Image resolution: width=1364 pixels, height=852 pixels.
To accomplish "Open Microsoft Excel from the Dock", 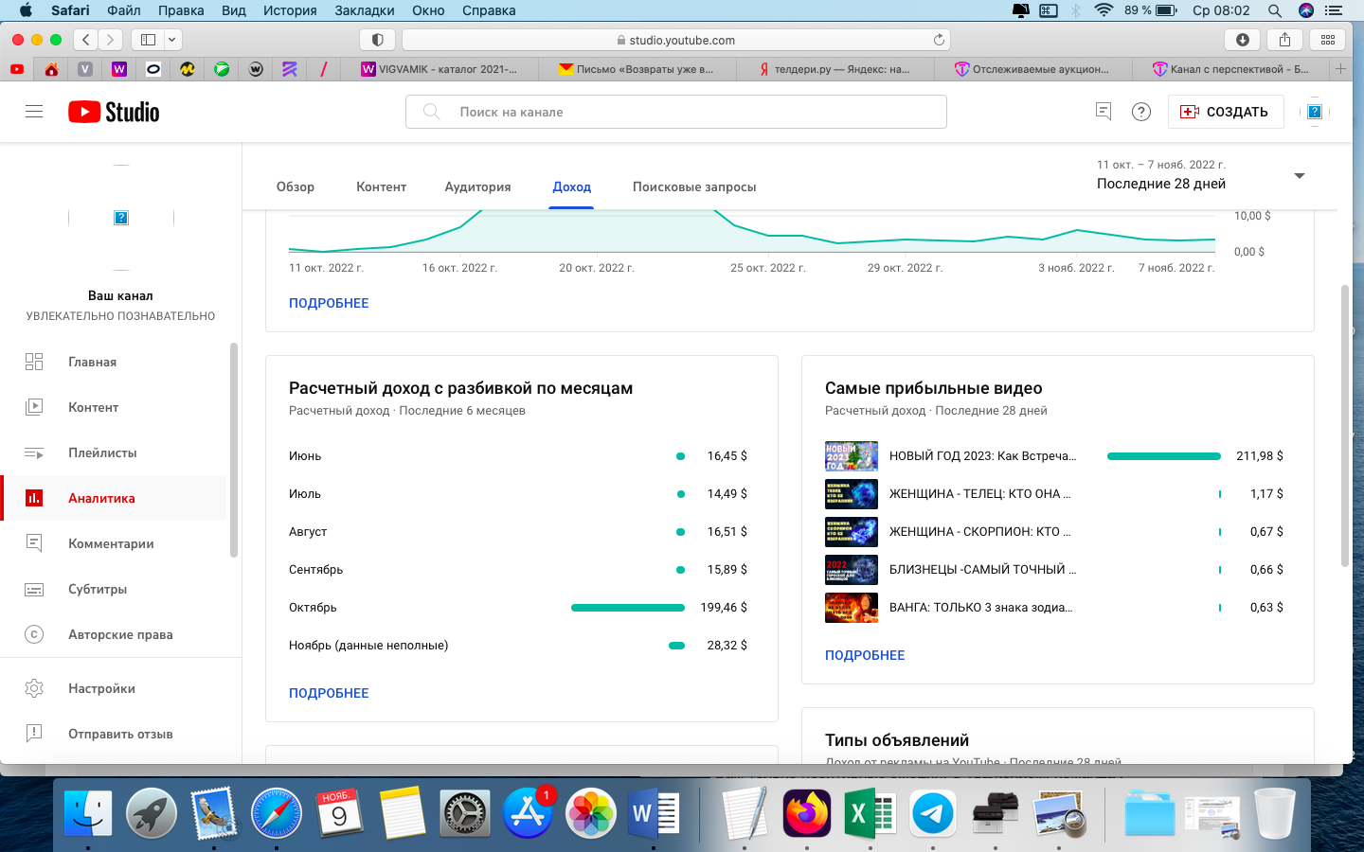I will tap(870, 813).
